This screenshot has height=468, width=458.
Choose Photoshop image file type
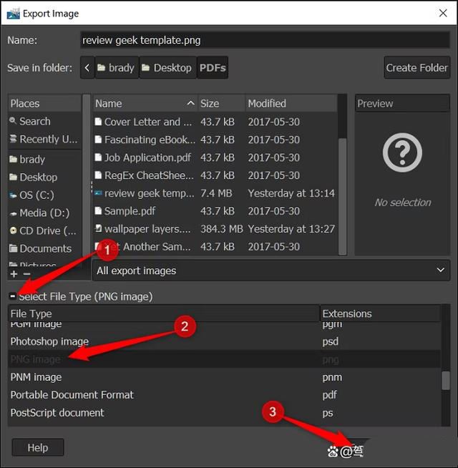coord(50,341)
